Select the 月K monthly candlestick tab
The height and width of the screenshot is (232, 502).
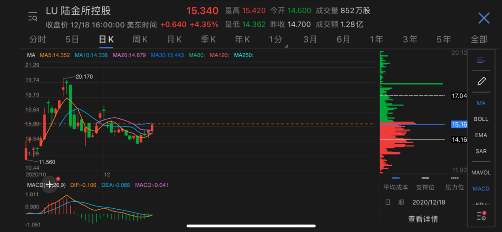[174, 40]
